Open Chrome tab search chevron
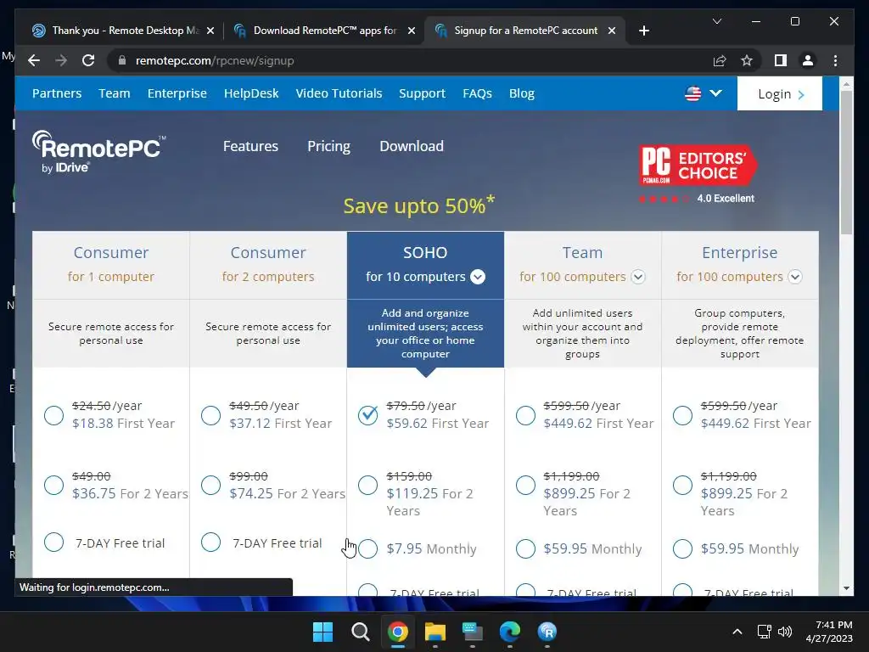The width and height of the screenshot is (869, 652). [x=716, y=21]
